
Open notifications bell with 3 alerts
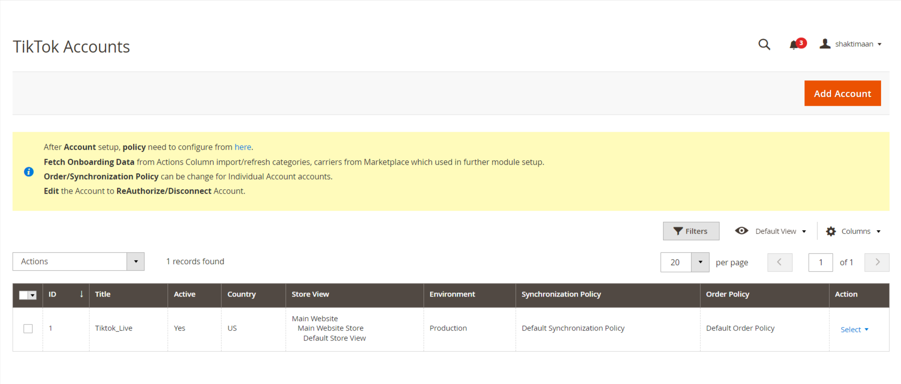click(794, 45)
